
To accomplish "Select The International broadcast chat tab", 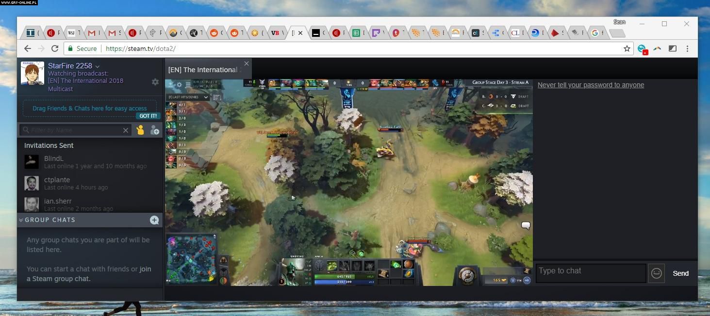I will click(x=203, y=70).
